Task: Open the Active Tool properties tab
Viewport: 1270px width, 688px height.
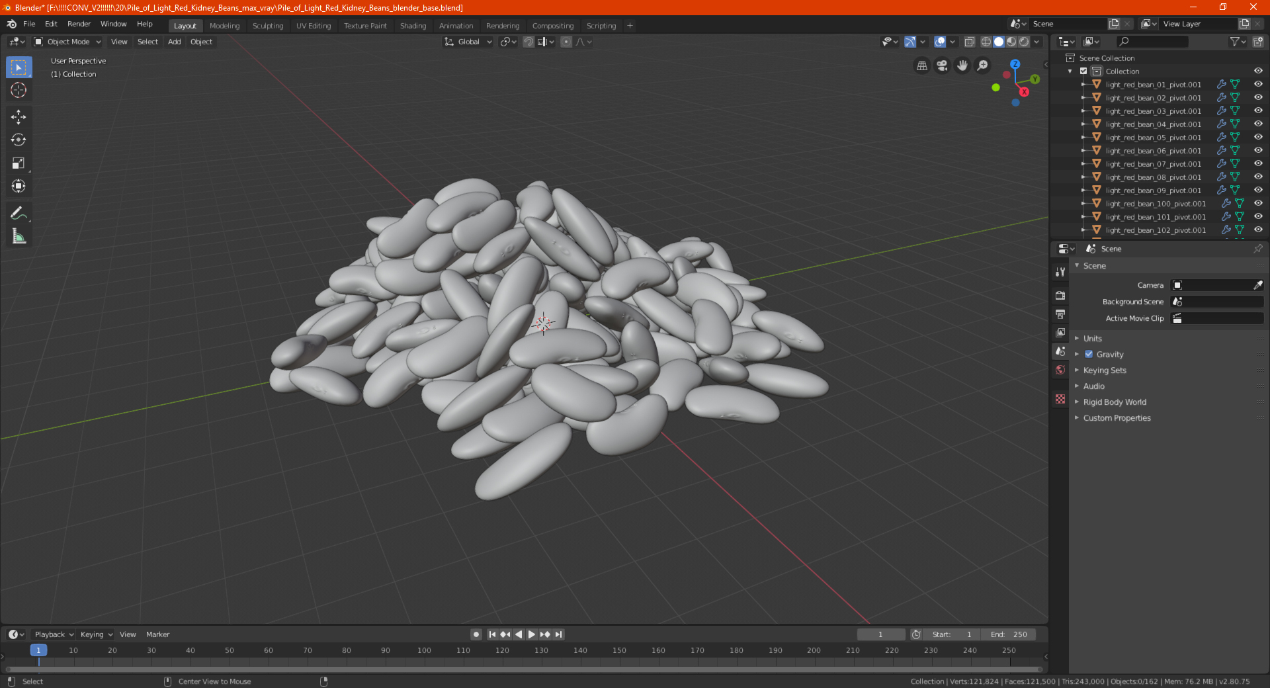Action: click(x=1060, y=272)
